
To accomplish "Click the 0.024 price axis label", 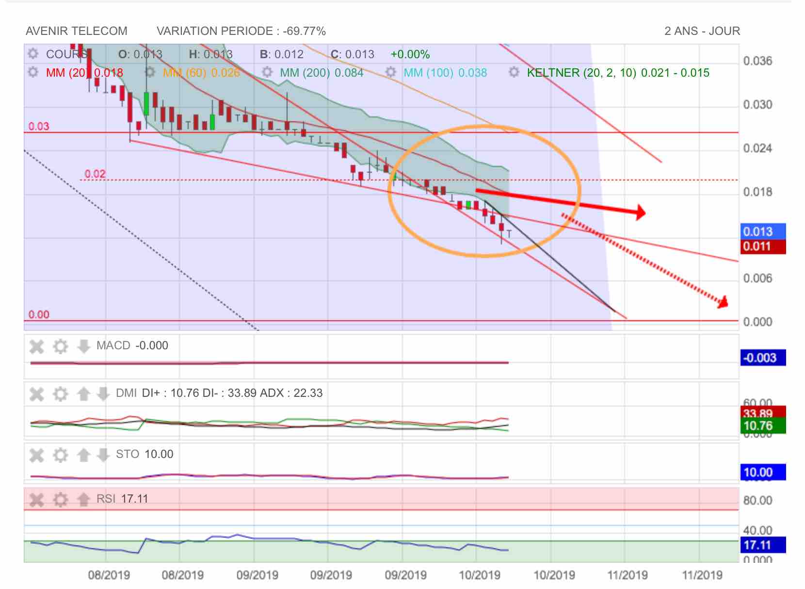I will (758, 149).
